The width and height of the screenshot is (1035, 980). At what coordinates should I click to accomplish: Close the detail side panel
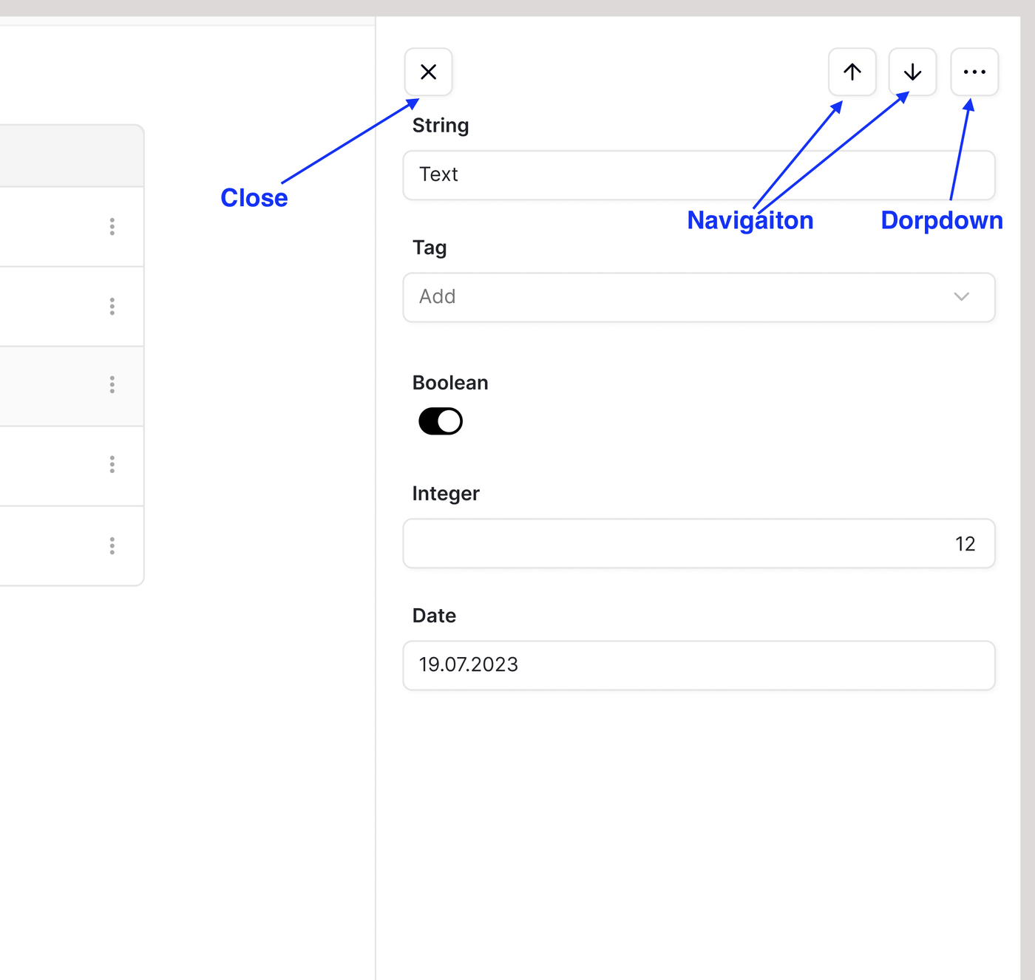[x=428, y=72]
